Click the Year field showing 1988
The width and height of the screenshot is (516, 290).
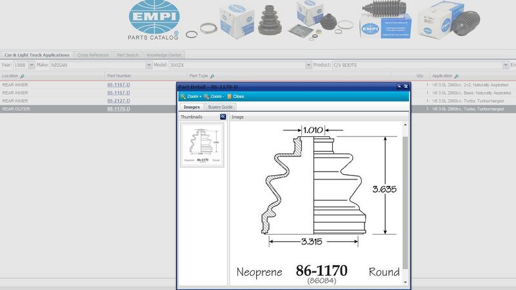20,65
